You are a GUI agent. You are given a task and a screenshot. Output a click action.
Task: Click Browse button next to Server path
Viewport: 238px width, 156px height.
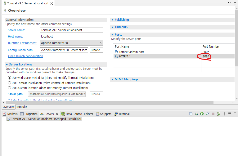[96, 94]
